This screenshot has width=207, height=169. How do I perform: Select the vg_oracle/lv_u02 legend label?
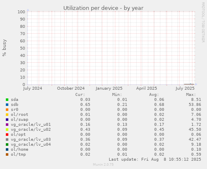click(31, 130)
